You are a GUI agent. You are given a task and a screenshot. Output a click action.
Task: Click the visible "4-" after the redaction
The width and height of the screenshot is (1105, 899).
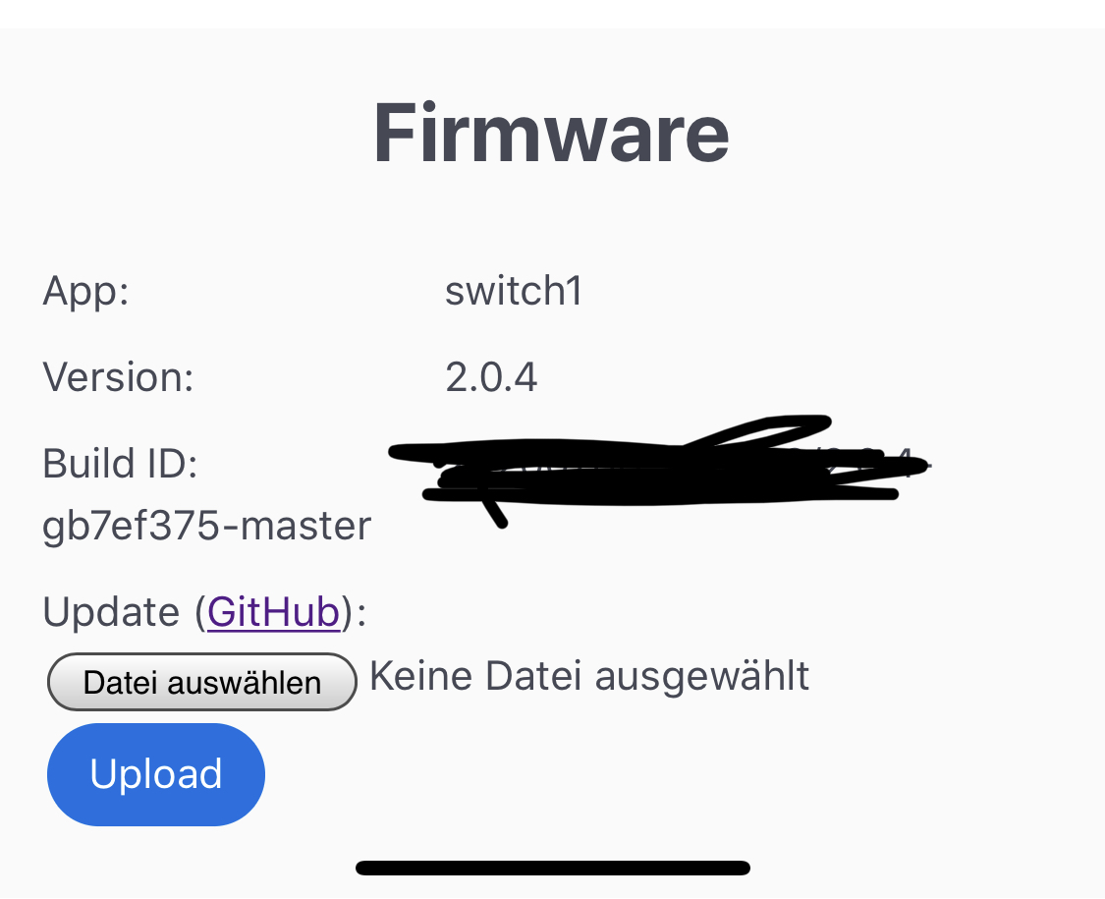point(915,460)
